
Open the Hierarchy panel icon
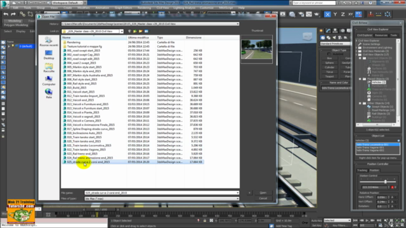335,30
